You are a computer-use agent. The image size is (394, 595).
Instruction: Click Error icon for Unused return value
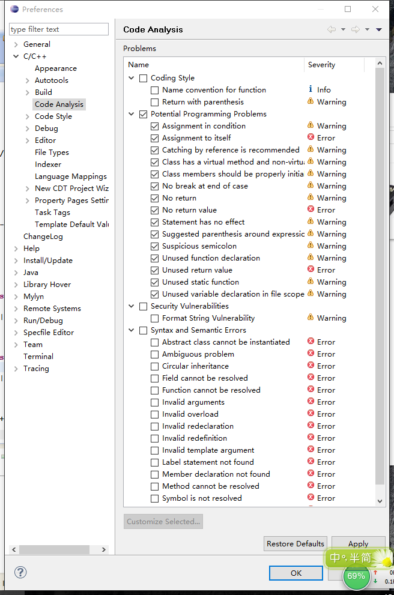(x=311, y=269)
